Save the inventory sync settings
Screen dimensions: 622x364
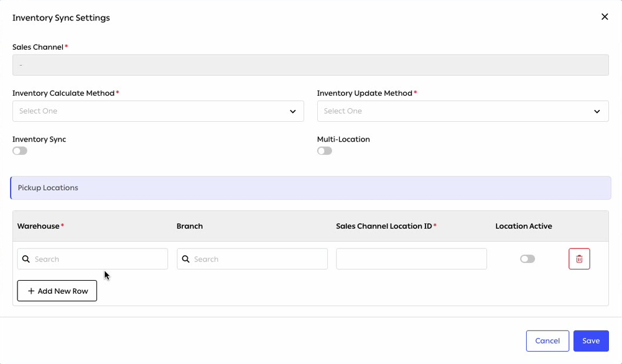tap(591, 341)
